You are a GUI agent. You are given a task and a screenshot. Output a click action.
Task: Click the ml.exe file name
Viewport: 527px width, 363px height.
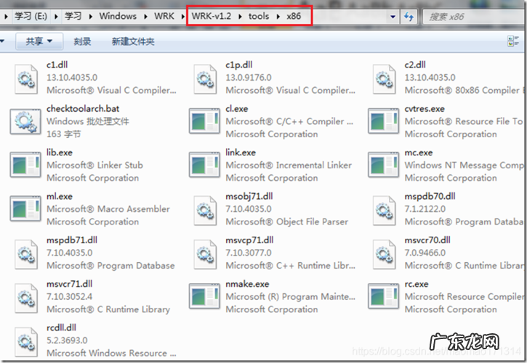(60, 197)
